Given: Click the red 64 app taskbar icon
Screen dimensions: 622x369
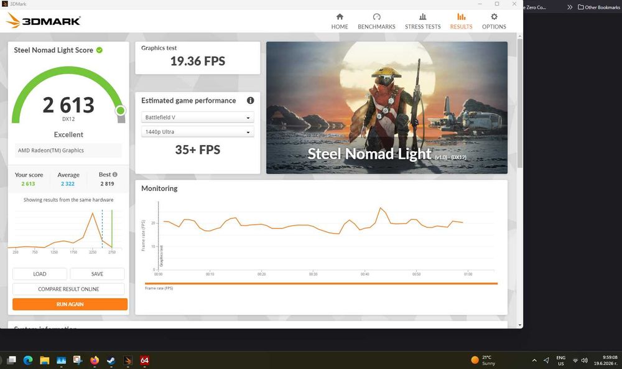Looking at the screenshot, I should pos(144,360).
